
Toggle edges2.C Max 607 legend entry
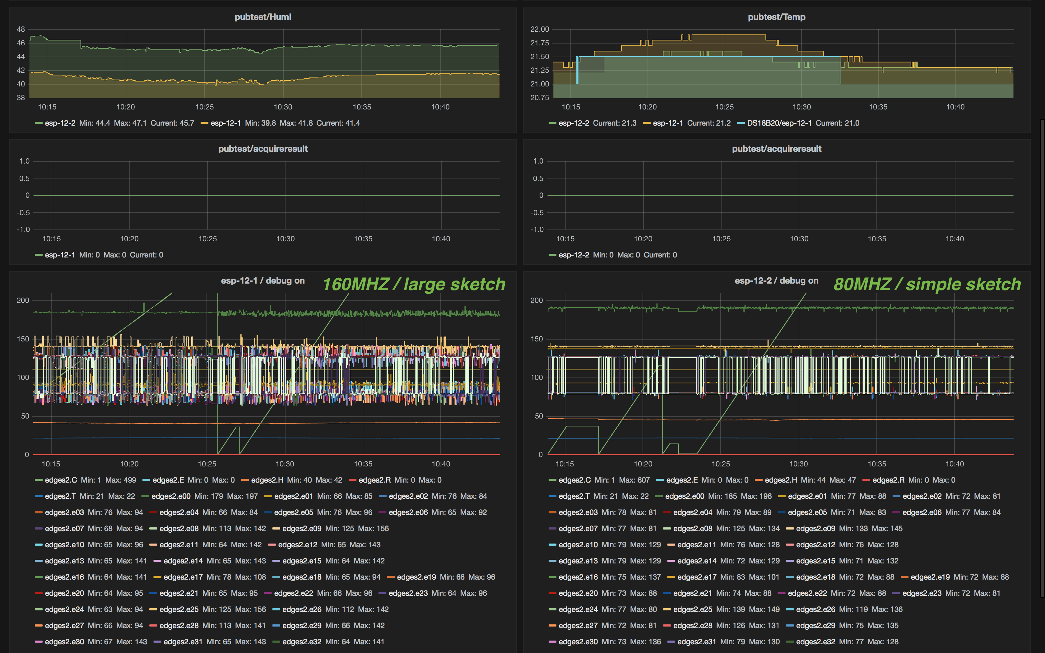coord(575,480)
